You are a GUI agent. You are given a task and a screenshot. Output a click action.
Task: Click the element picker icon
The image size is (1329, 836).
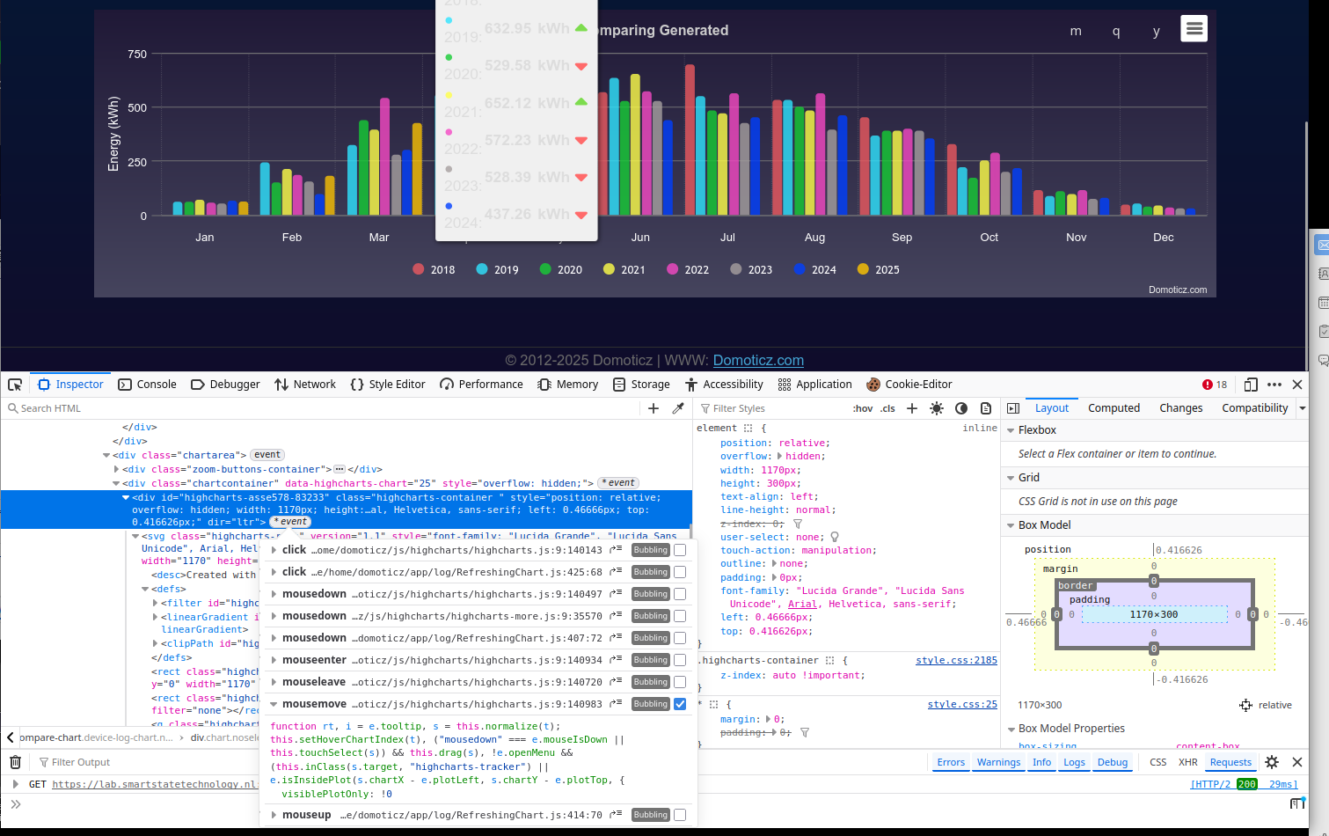click(x=15, y=385)
